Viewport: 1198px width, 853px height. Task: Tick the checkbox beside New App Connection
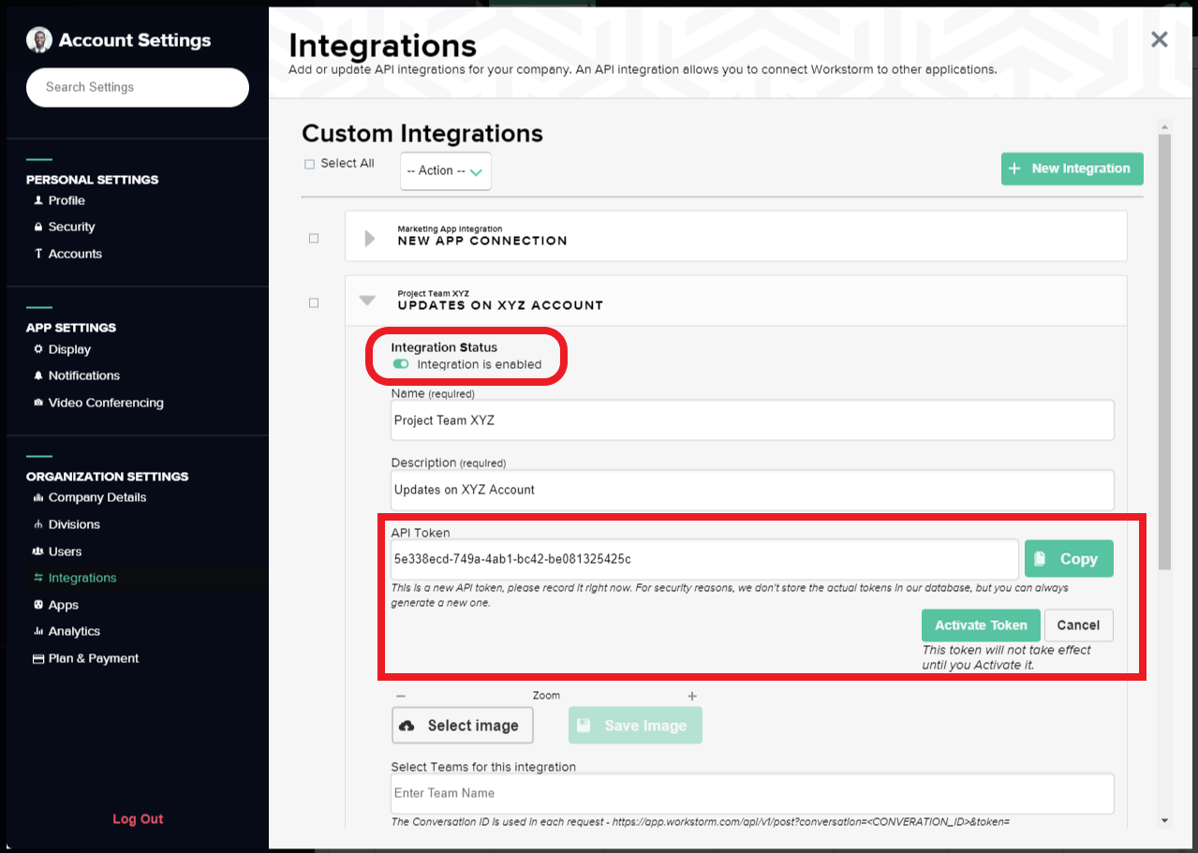(x=314, y=239)
